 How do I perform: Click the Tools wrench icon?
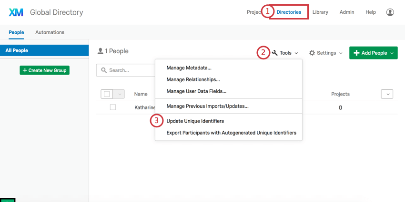[275, 53]
